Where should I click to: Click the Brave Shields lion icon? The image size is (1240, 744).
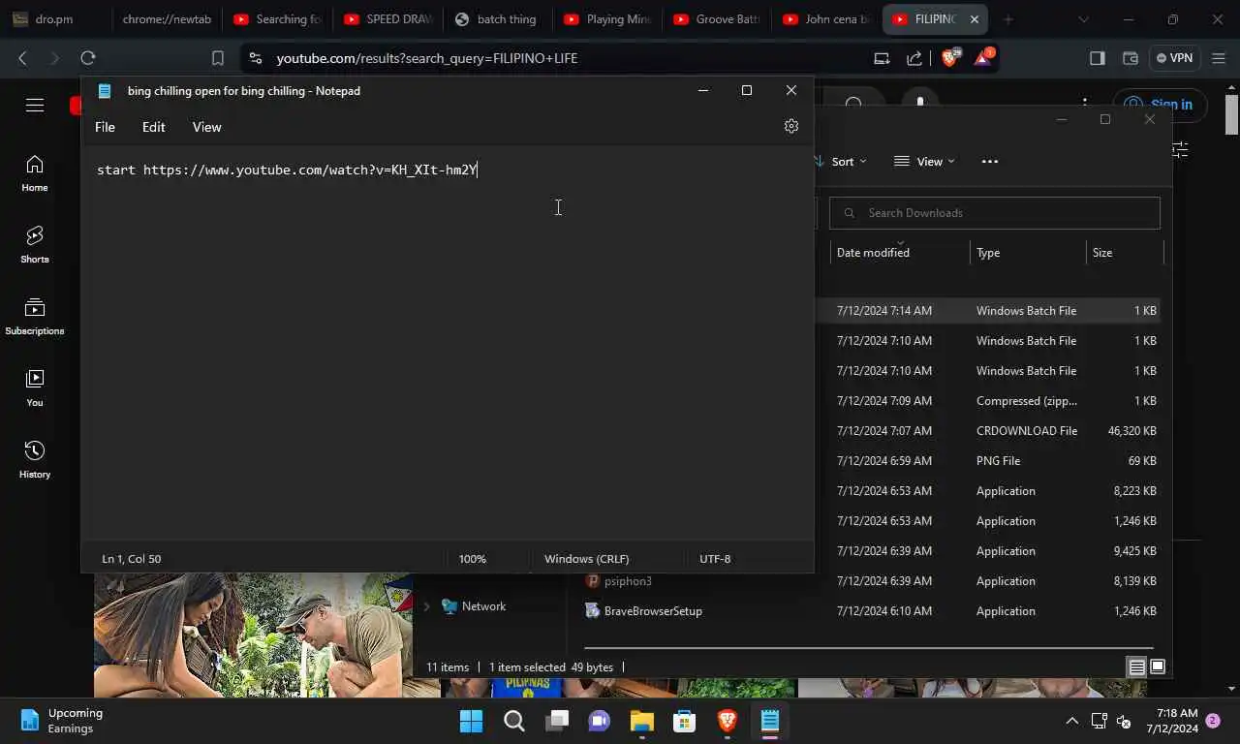(949, 58)
